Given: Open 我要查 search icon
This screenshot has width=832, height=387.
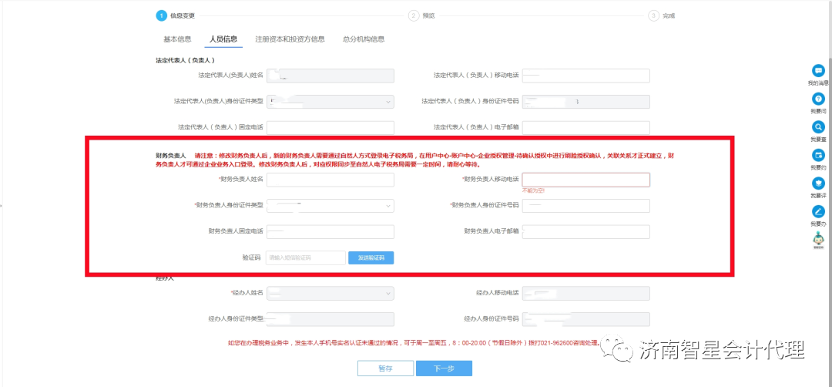Looking at the screenshot, I should (819, 127).
